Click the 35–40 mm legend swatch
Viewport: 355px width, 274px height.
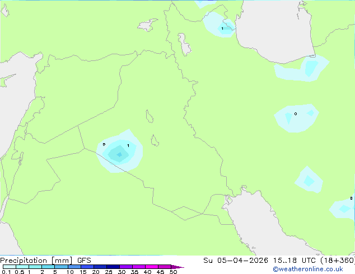click(x=139, y=267)
